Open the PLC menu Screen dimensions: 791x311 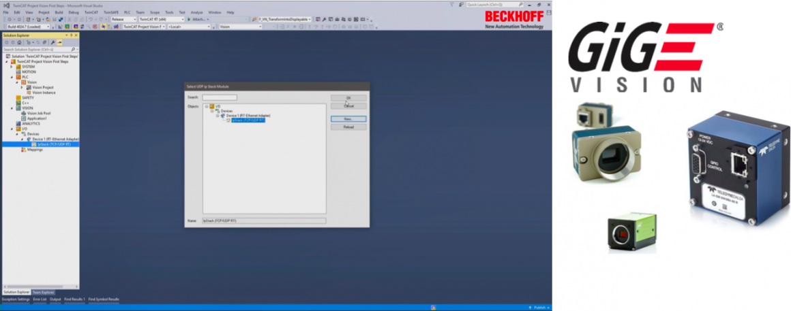click(127, 12)
